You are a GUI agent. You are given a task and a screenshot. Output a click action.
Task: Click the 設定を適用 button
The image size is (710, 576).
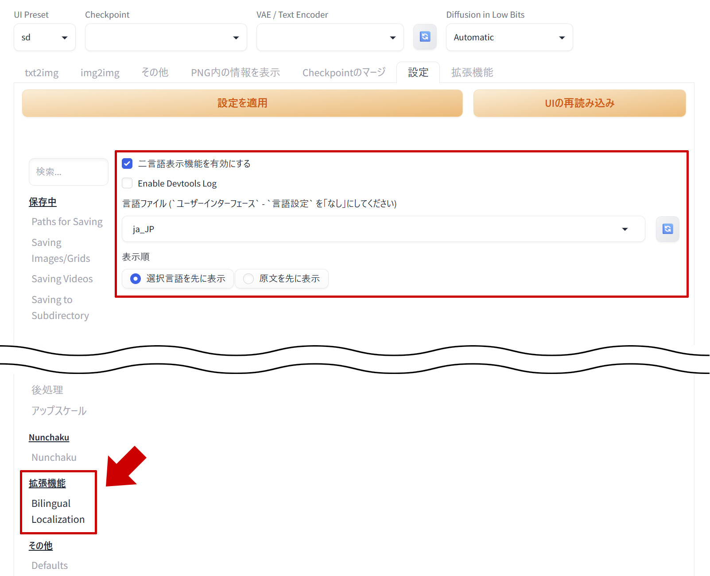[242, 103]
